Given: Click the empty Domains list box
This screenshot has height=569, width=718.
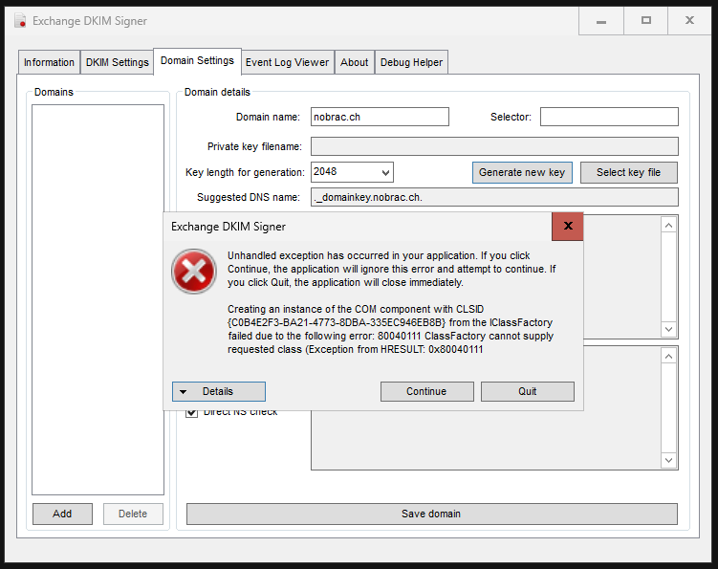Looking at the screenshot, I should [98, 299].
